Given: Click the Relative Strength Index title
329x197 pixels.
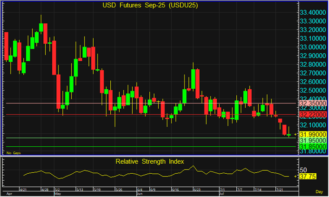Looking at the screenshot, I should pos(149,161).
